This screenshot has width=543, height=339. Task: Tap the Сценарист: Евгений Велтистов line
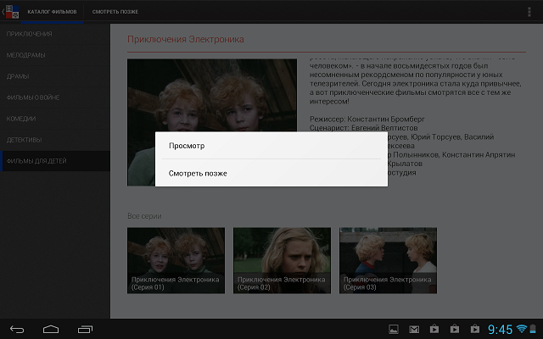[x=364, y=128]
